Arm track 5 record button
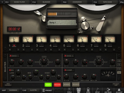 [x=69, y=45]
